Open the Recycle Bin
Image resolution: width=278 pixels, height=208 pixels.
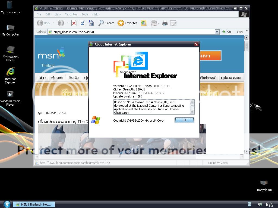264,186
